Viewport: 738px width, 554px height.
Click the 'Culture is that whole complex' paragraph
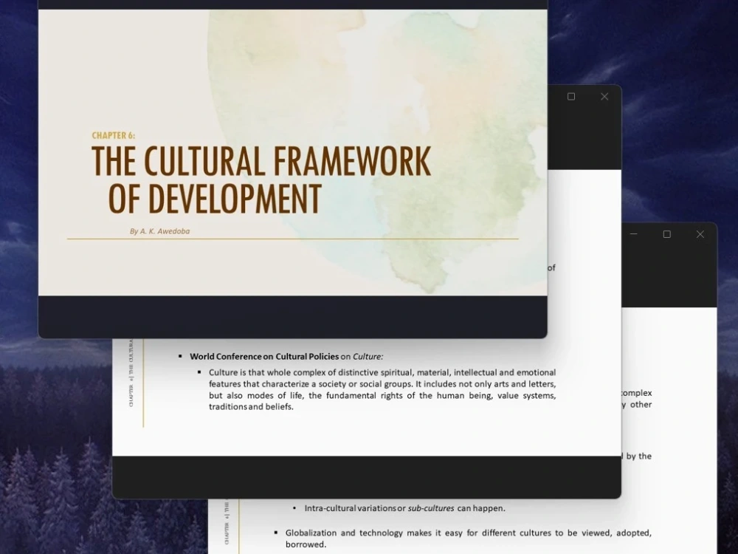coord(382,389)
